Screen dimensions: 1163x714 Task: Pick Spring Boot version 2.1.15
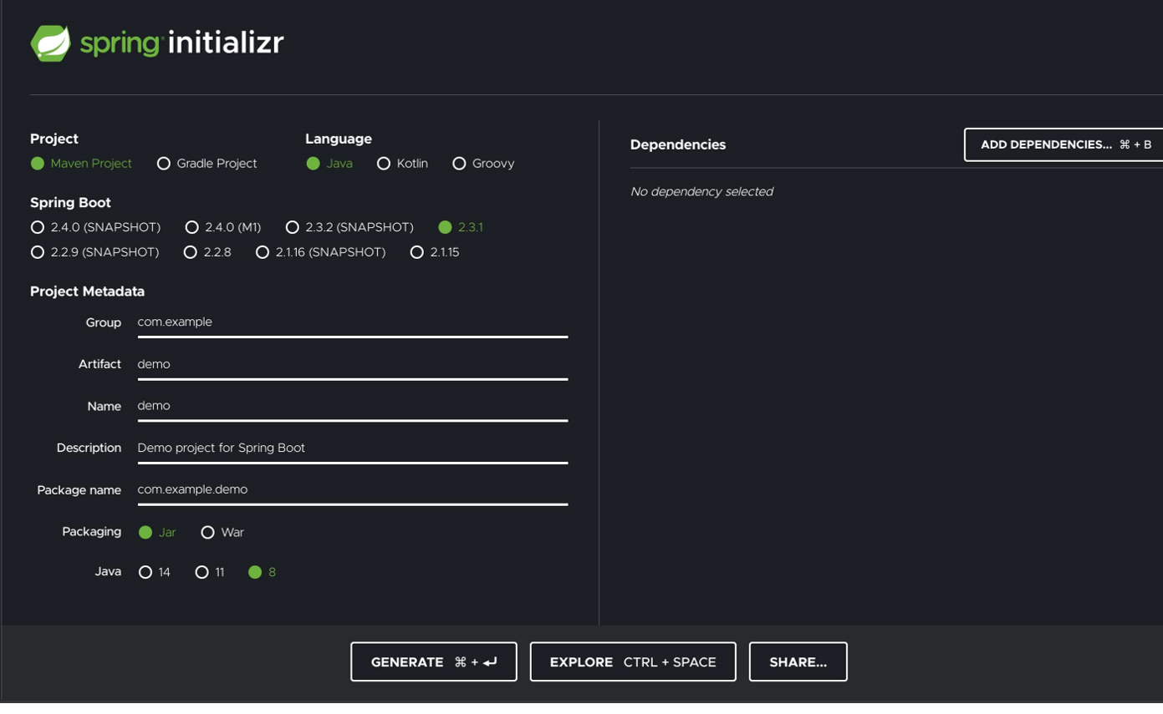tap(417, 252)
